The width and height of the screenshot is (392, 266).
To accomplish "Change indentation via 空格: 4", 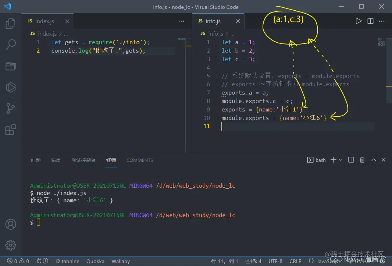I will 253,261.
